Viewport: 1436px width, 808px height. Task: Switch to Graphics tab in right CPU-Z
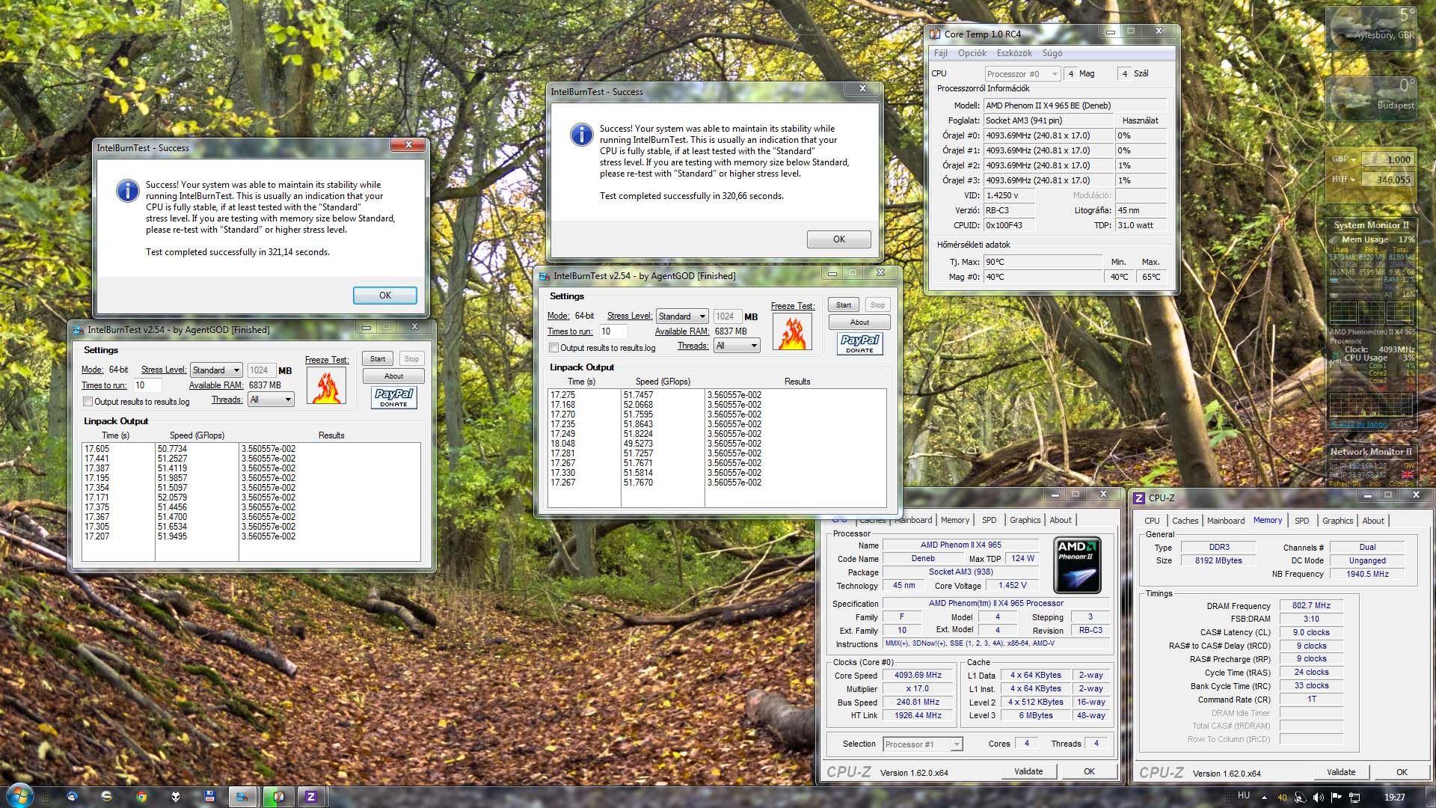1337,521
